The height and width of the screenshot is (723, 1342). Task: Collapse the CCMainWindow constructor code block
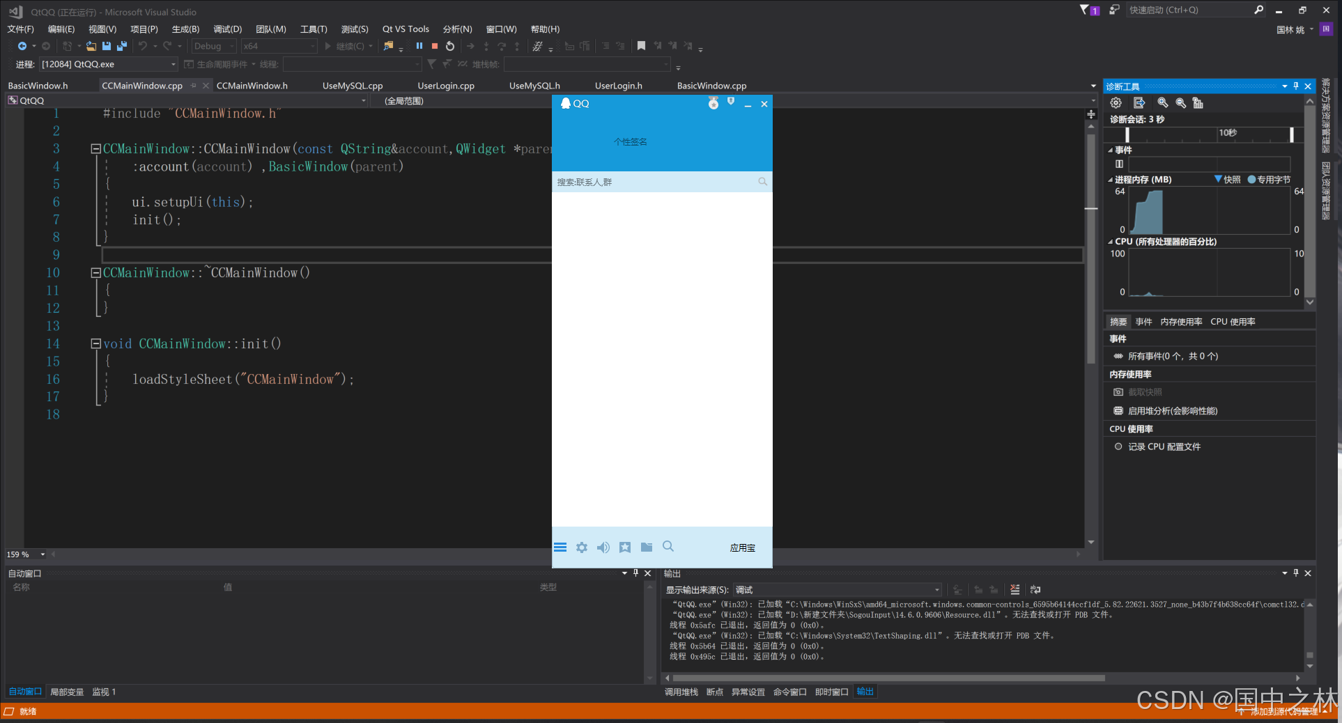pyautogui.click(x=96, y=148)
